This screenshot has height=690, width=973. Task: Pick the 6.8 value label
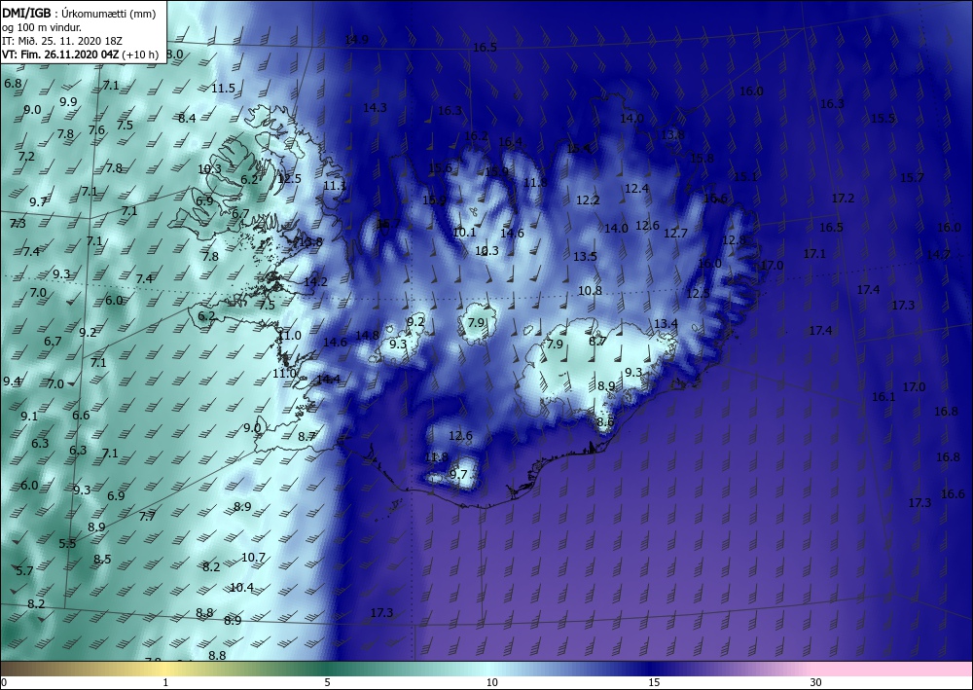[13, 83]
